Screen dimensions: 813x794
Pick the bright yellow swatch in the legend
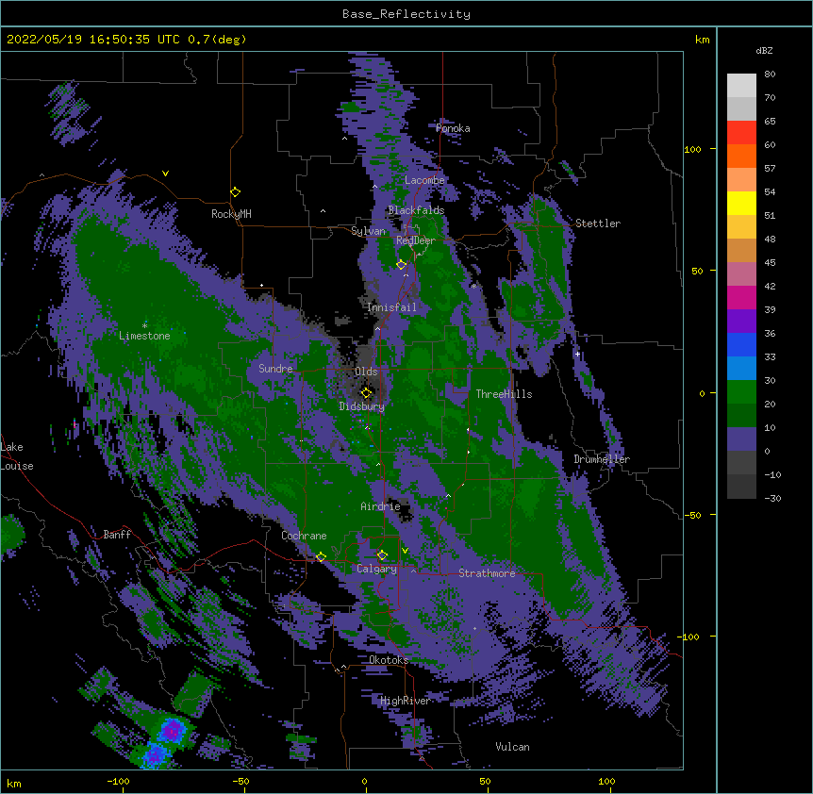[741, 203]
